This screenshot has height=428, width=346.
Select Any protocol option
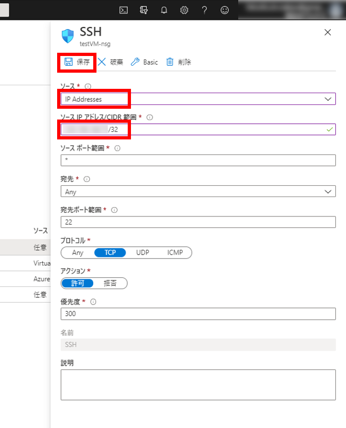pyautogui.click(x=78, y=252)
